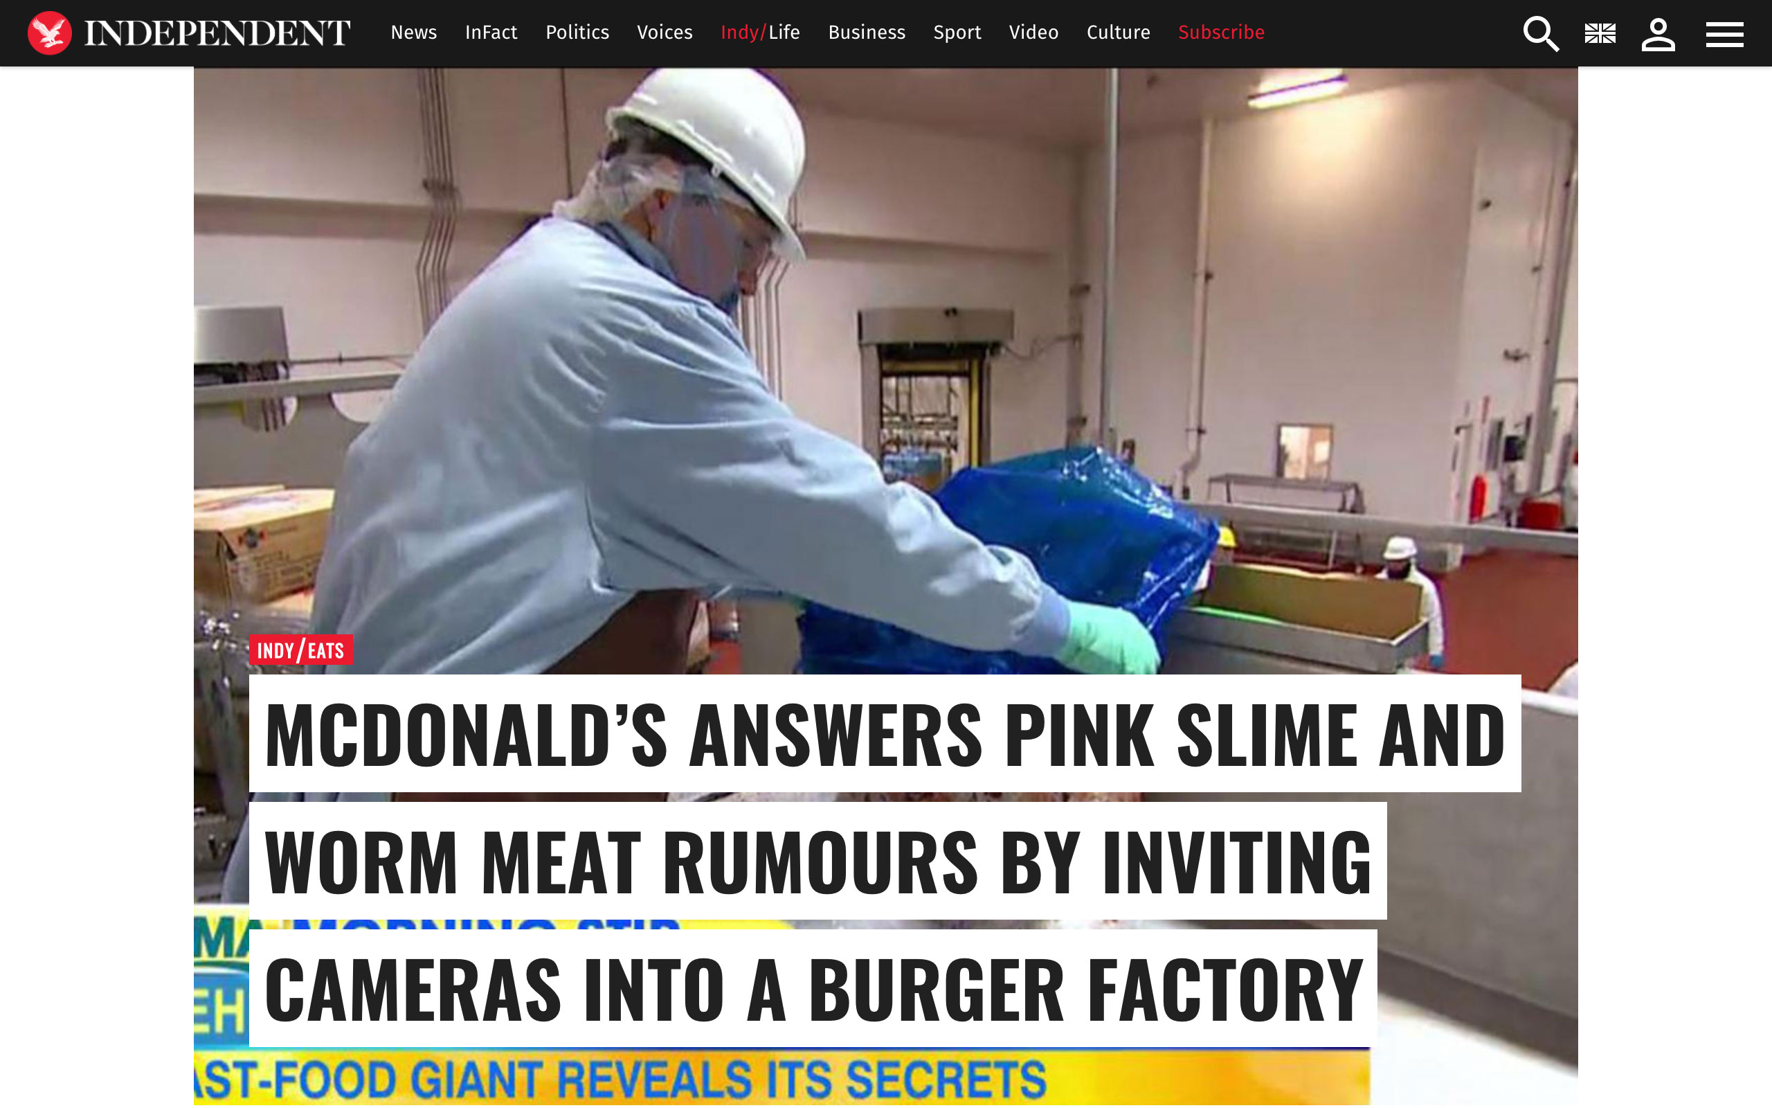
Task: Select the Indy/Life nav item
Action: pyautogui.click(x=760, y=33)
